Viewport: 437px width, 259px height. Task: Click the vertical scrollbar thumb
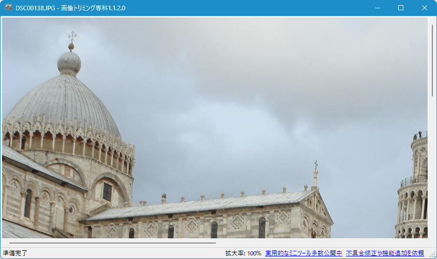[x=432, y=60]
